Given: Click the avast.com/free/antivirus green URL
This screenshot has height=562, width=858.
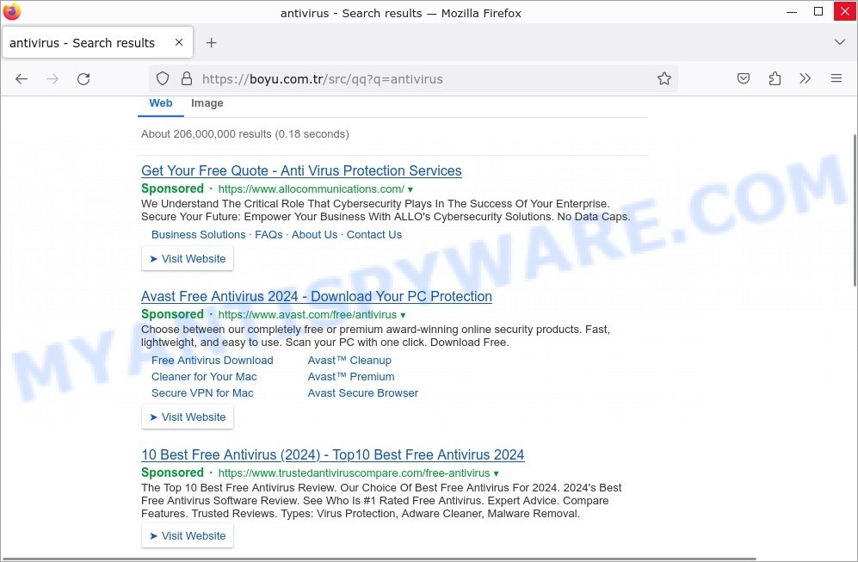Looking at the screenshot, I should tap(307, 315).
